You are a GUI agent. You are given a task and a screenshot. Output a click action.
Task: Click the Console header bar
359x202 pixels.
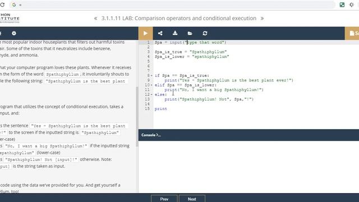[248, 135]
